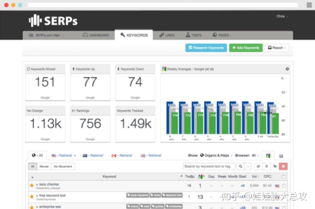Sort by the Google rank column icon

(201, 177)
